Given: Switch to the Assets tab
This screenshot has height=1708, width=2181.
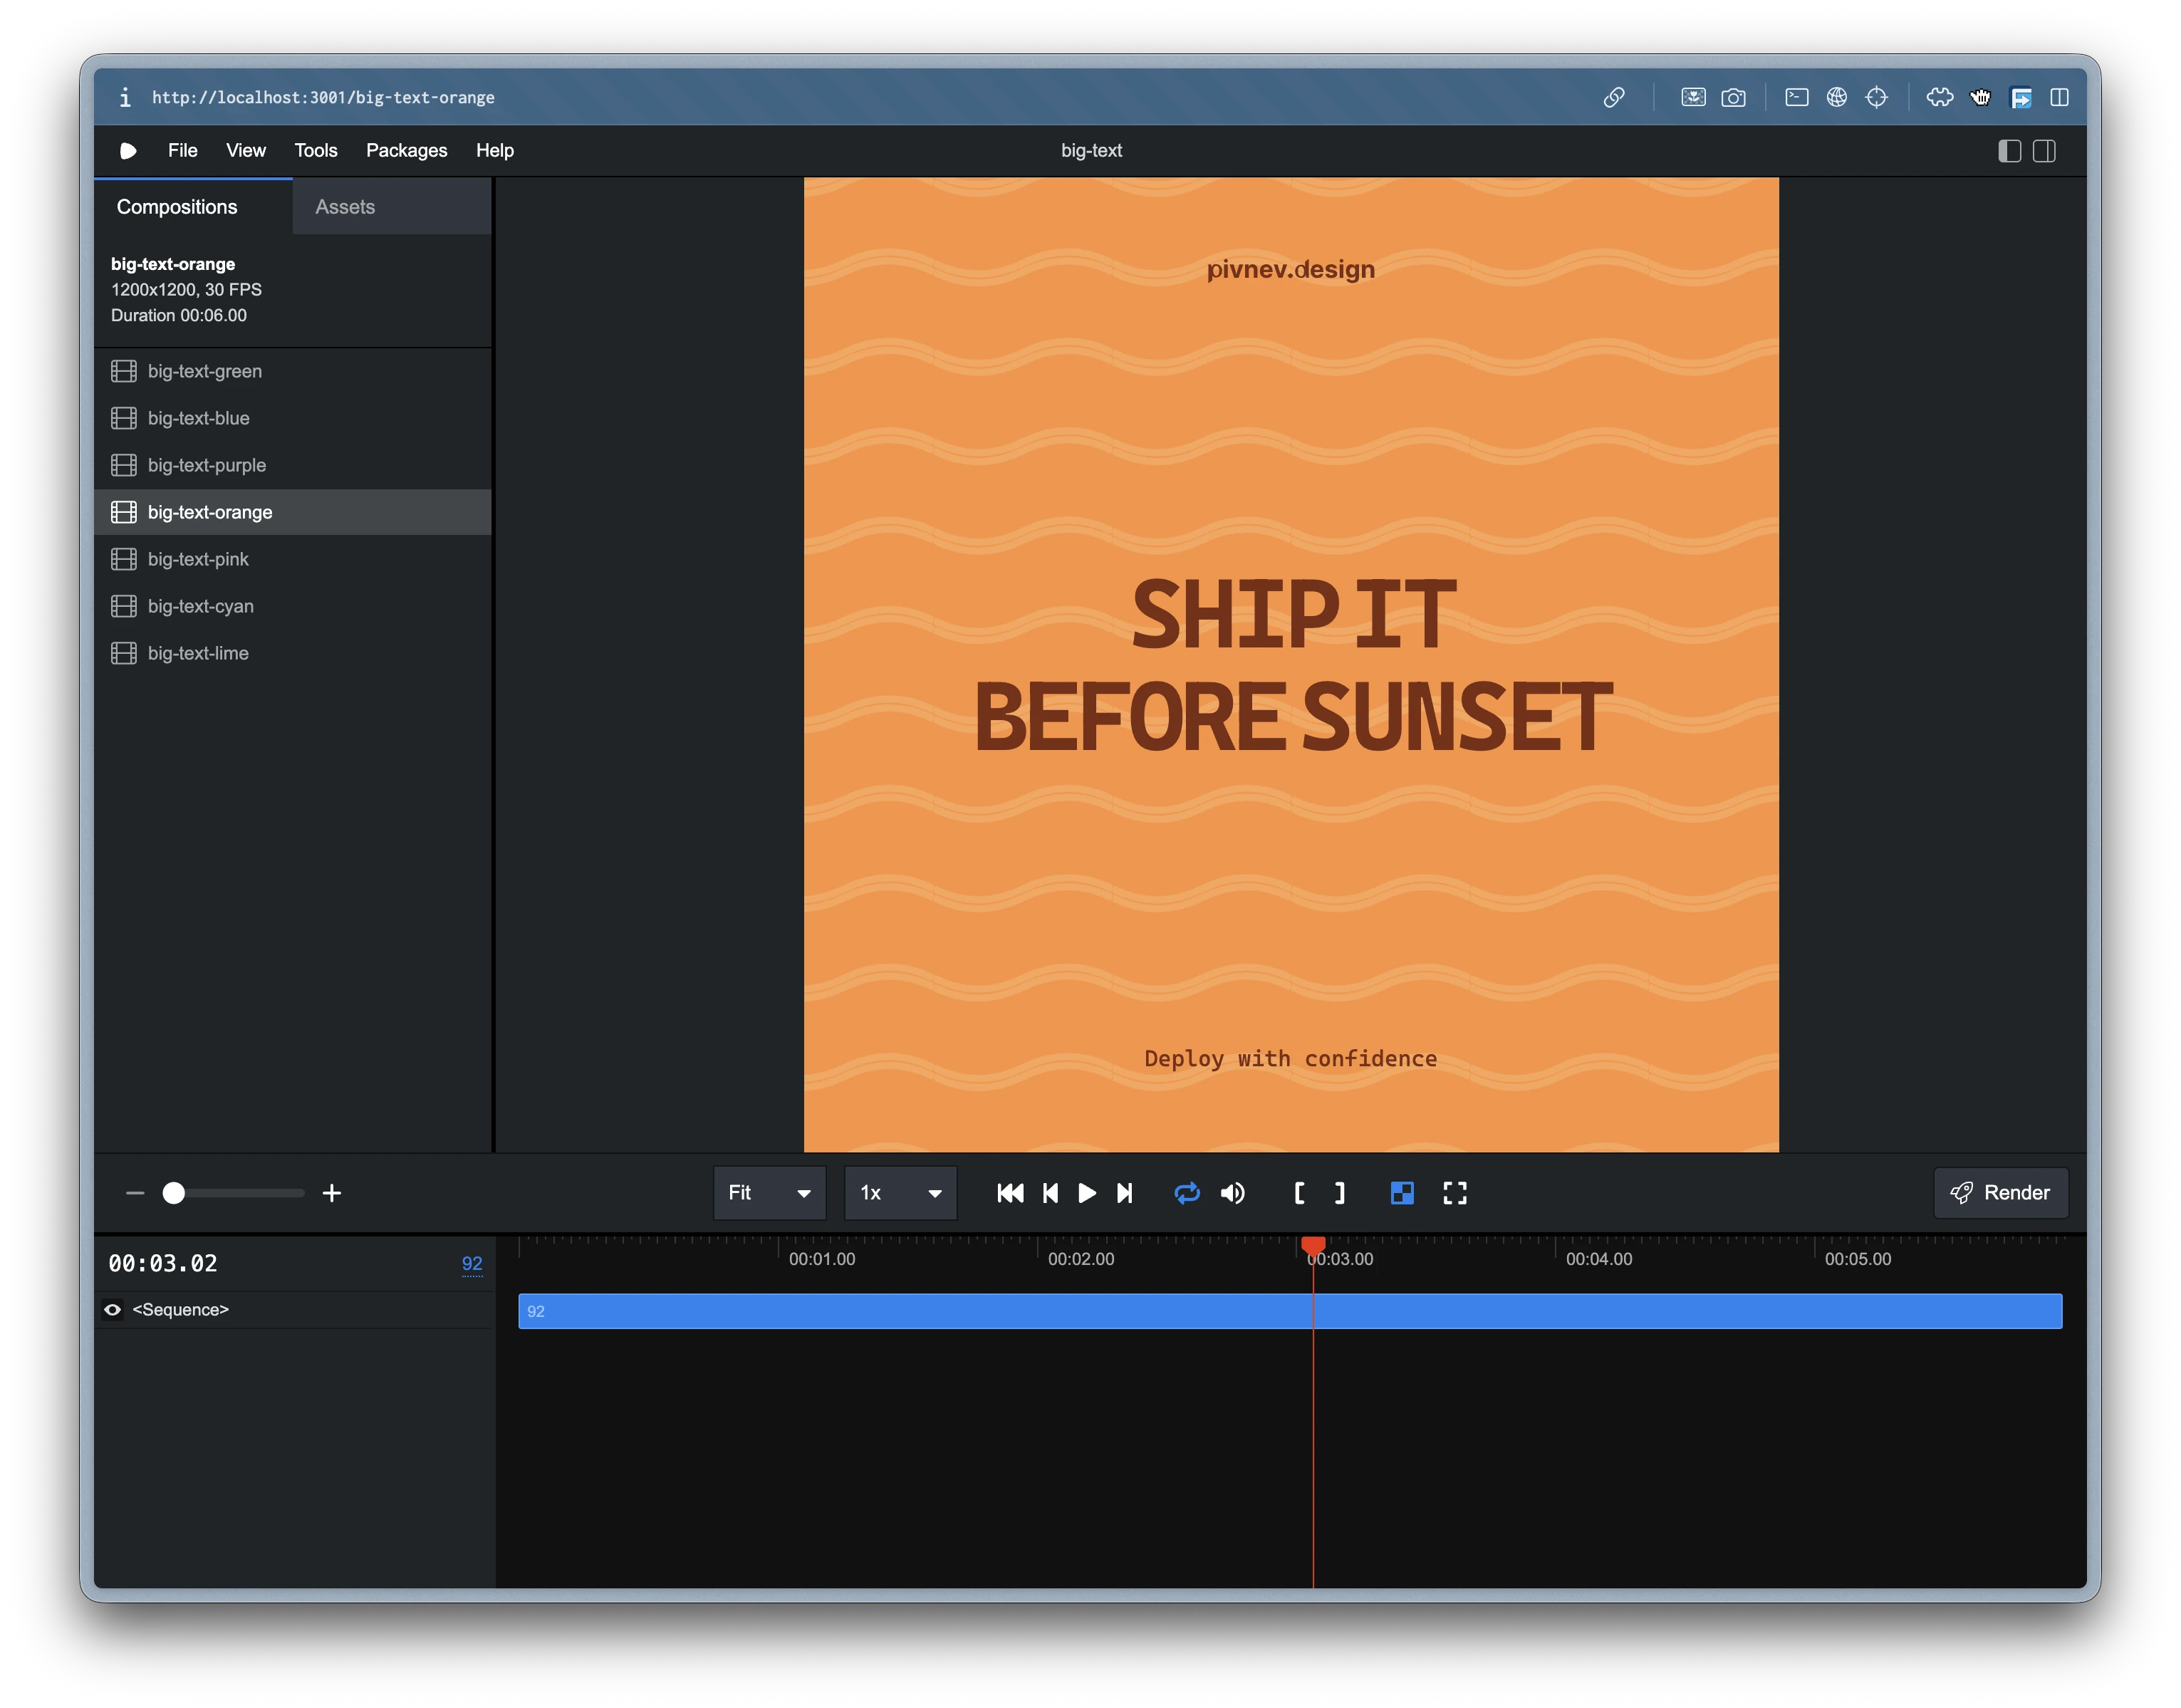Looking at the screenshot, I should click(345, 207).
